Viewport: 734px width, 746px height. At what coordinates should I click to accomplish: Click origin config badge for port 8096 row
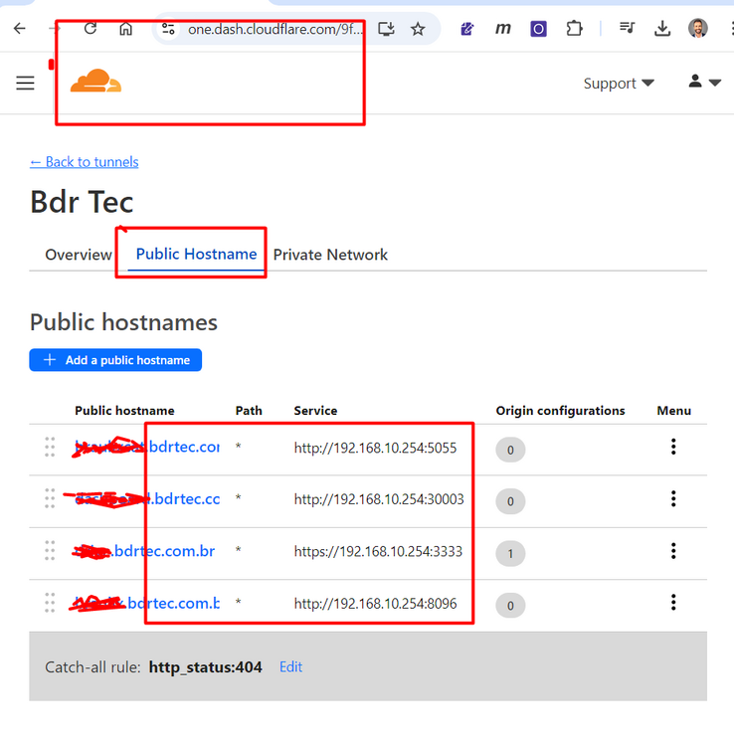[x=510, y=605]
